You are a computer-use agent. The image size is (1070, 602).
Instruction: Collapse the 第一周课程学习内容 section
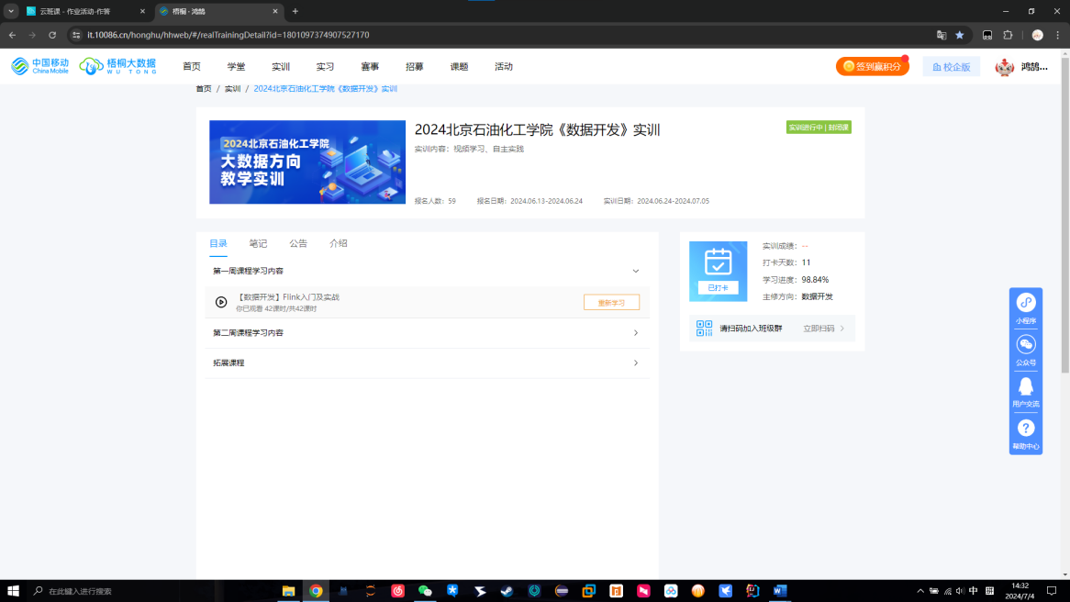click(636, 272)
